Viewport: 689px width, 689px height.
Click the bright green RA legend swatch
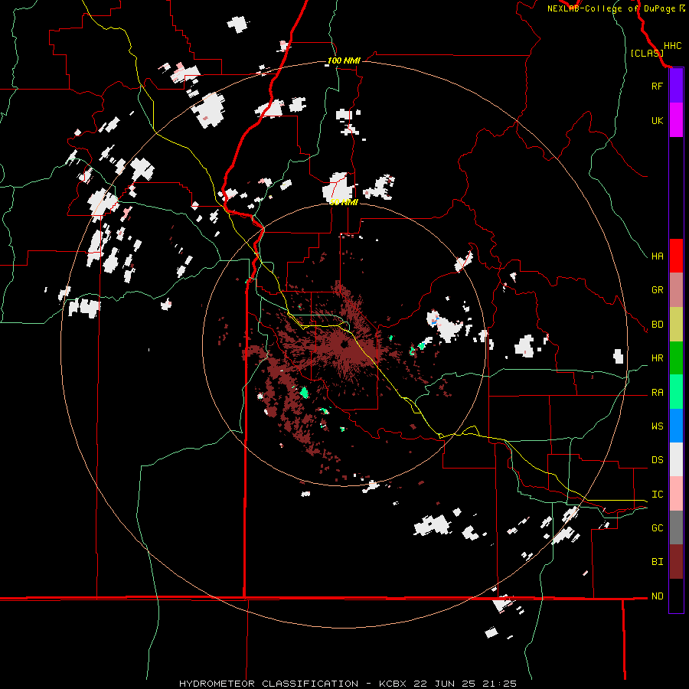(676, 392)
